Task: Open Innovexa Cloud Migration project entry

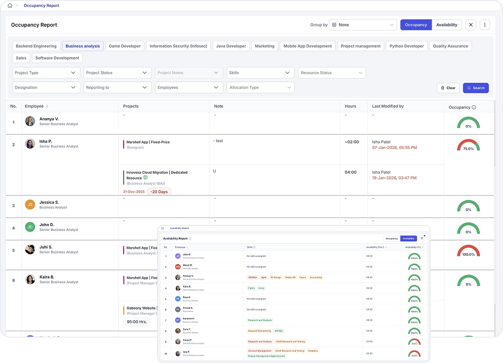Action: click(157, 175)
